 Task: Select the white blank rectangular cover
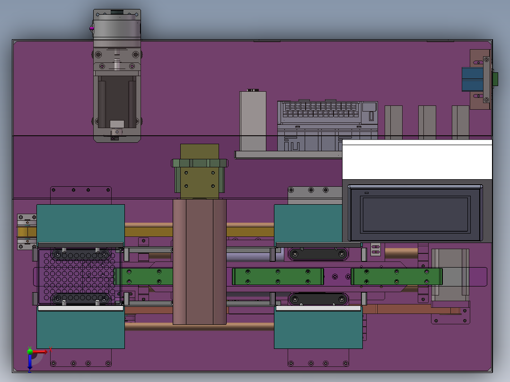click(x=417, y=159)
